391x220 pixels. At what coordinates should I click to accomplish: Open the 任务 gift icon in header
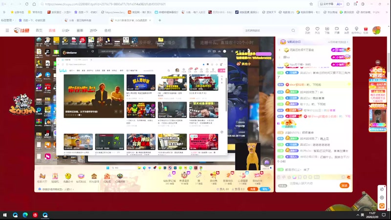pyautogui.click(x=366, y=30)
